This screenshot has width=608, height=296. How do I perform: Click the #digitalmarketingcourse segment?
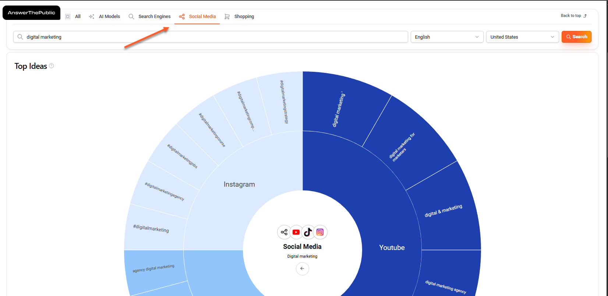click(x=212, y=130)
